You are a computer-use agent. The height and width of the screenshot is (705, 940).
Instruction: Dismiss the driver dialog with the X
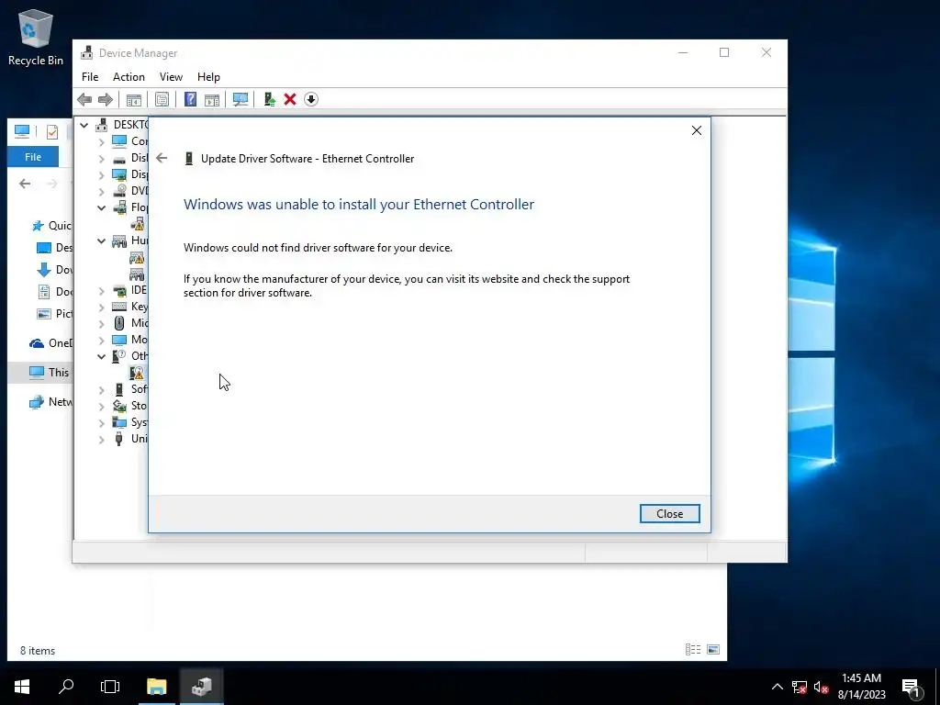click(697, 130)
